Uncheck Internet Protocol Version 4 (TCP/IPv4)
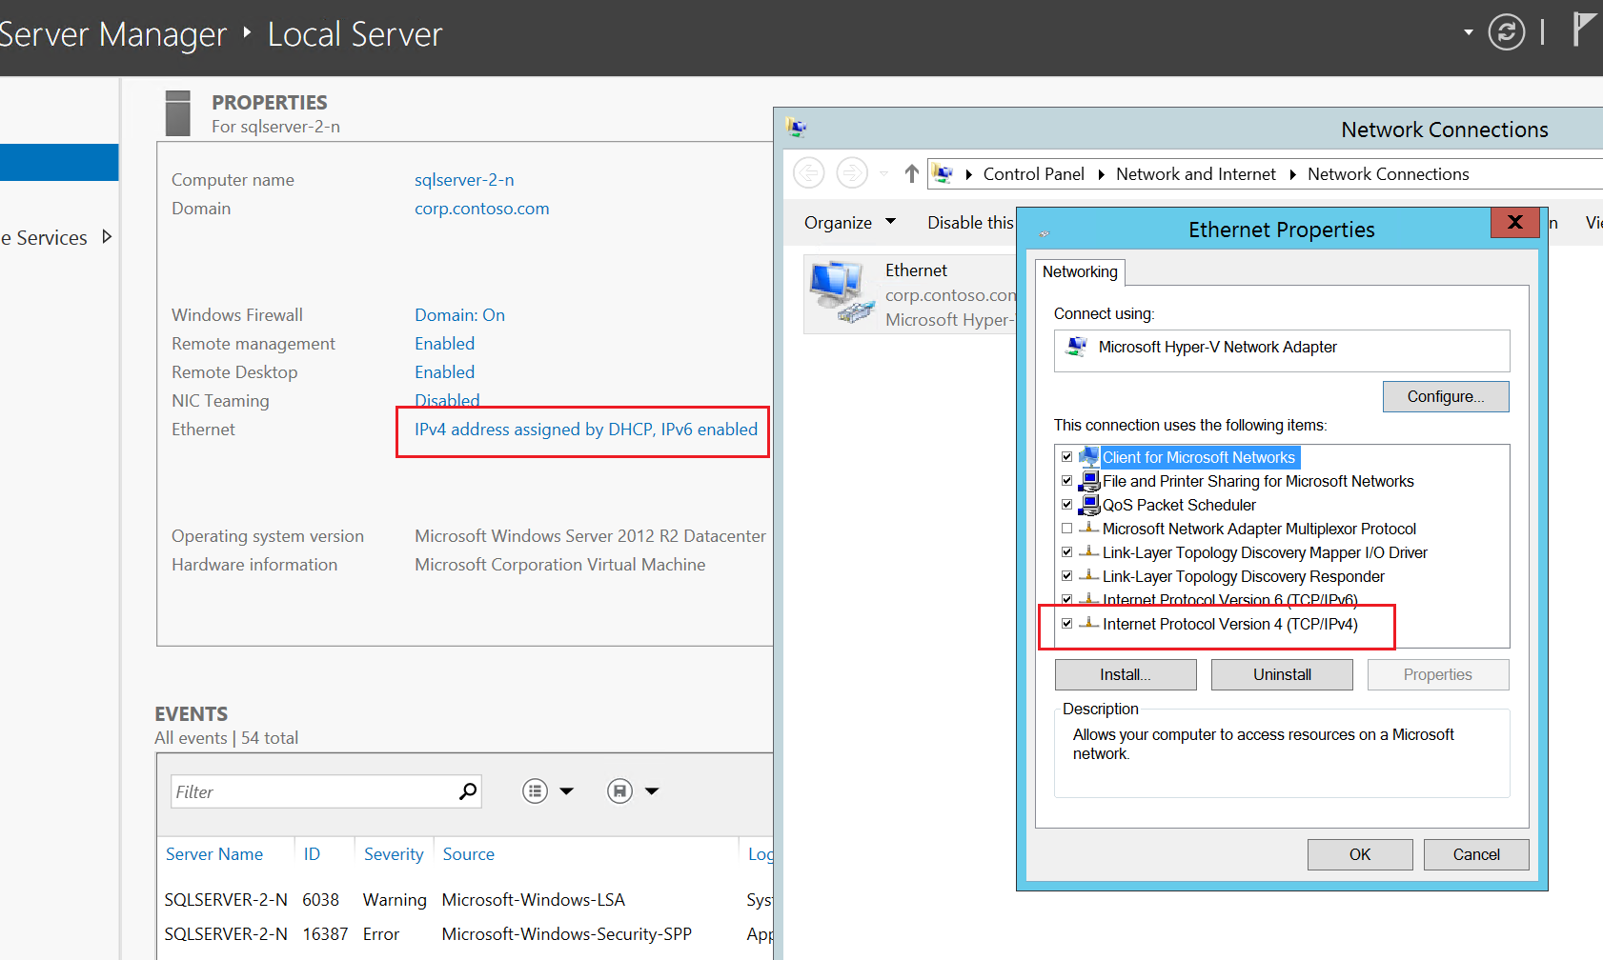Screen dimensions: 1603x960 click(x=1067, y=624)
